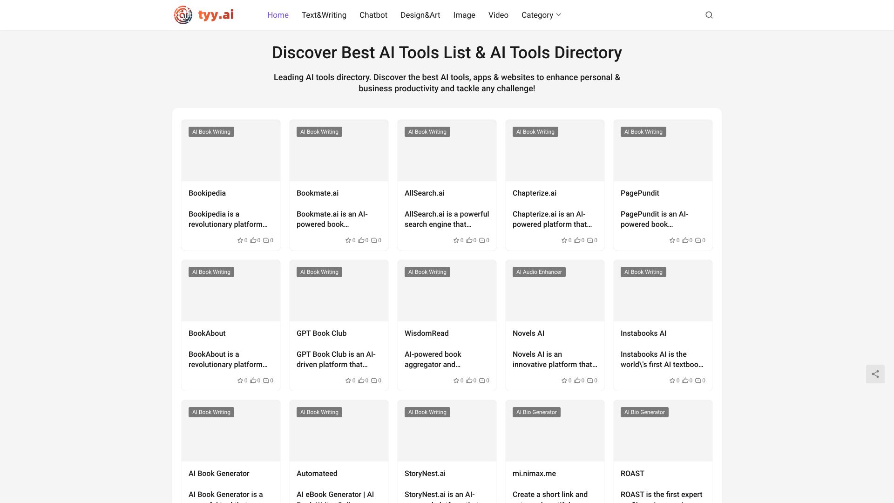This screenshot has height=503, width=894.
Task: Toggle the AI Bio Generator badge on ROAST
Action: [645, 412]
